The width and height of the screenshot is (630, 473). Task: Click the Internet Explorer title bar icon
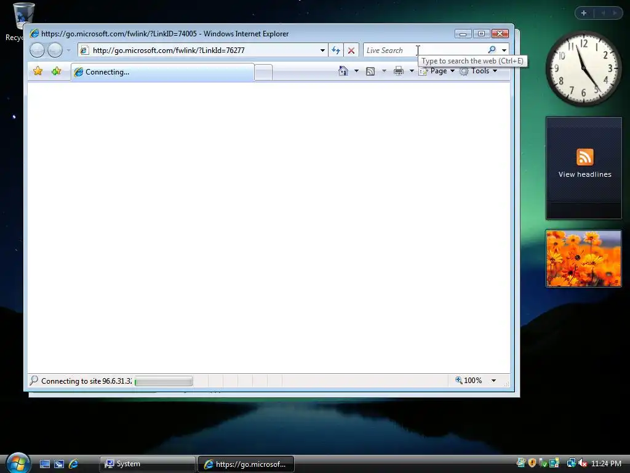34,33
